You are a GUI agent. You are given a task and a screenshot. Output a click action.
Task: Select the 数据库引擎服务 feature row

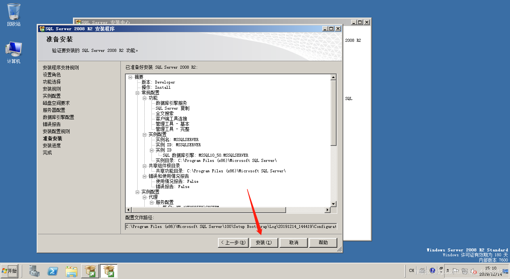click(x=171, y=103)
